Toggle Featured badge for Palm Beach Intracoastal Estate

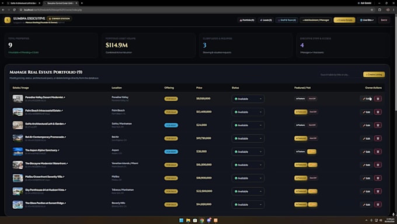[301, 112]
